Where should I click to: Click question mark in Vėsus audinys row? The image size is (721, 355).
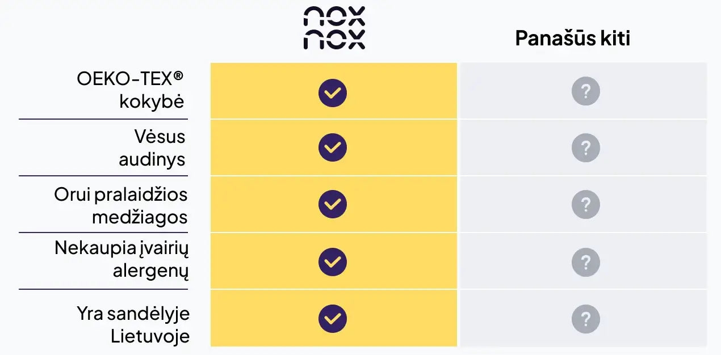click(x=585, y=148)
